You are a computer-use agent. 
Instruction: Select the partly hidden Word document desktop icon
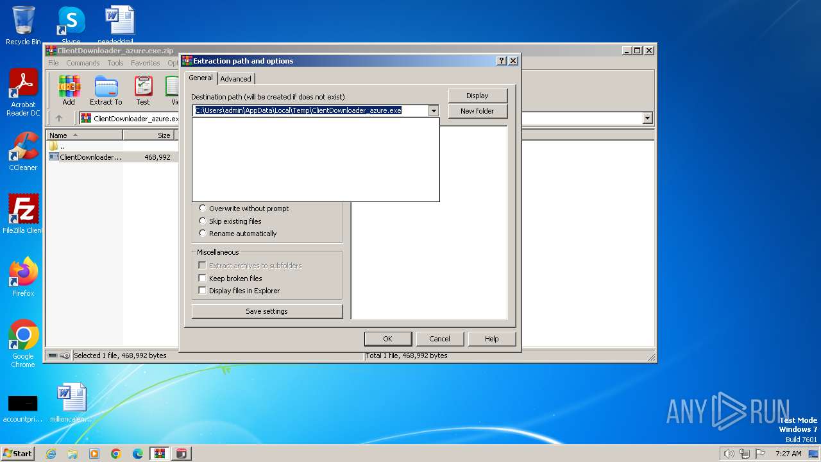coord(119,26)
